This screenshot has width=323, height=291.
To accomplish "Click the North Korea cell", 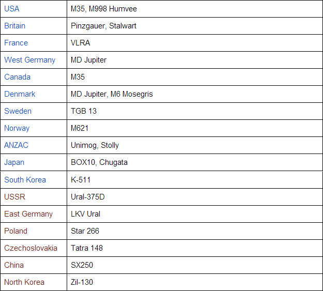I will coord(34,282).
